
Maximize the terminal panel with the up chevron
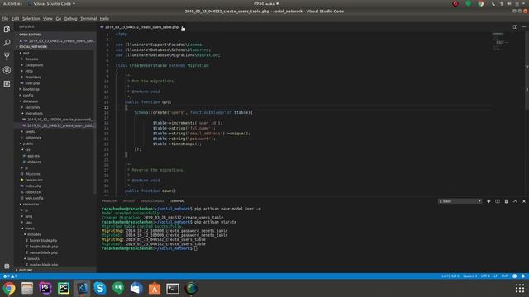click(515, 201)
